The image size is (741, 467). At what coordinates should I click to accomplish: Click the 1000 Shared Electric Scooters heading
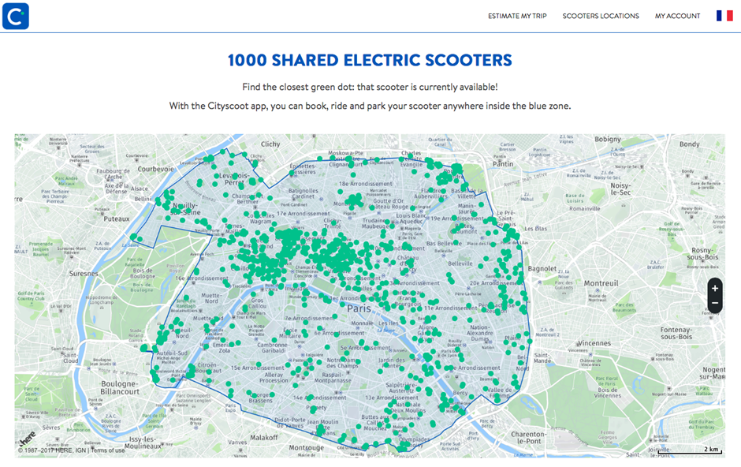click(x=370, y=61)
